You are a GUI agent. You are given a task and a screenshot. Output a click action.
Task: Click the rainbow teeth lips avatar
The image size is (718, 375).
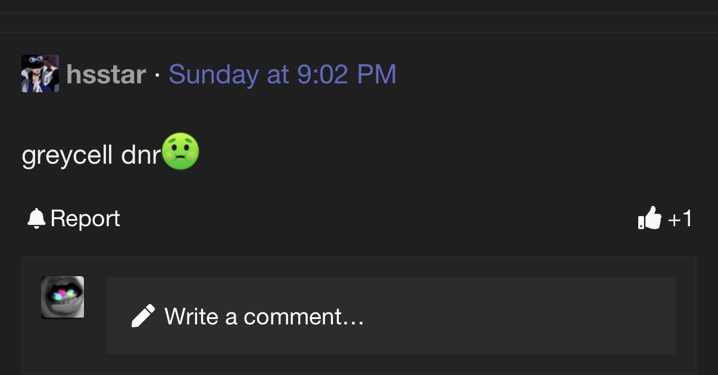tap(63, 297)
